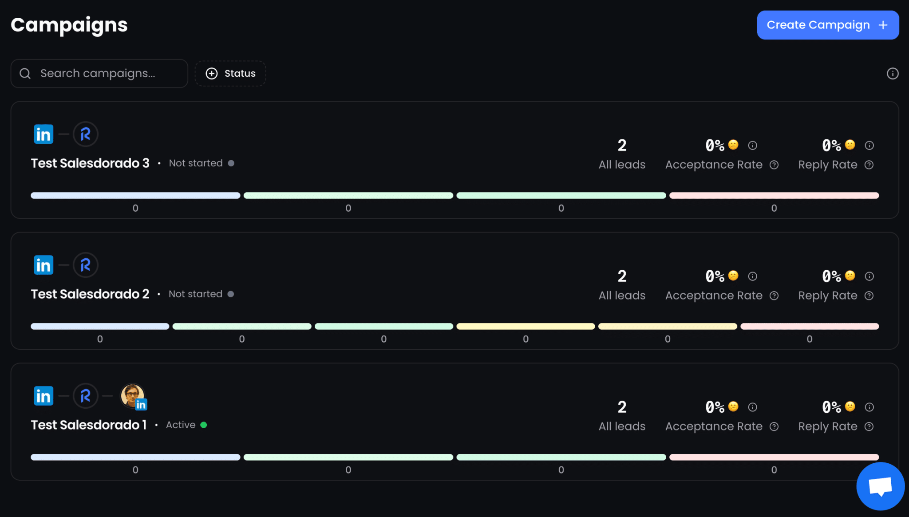Click Reply Rate help icon for Test Salesdorado 1
Screen dimensions: 909x517
pyautogui.click(x=869, y=426)
